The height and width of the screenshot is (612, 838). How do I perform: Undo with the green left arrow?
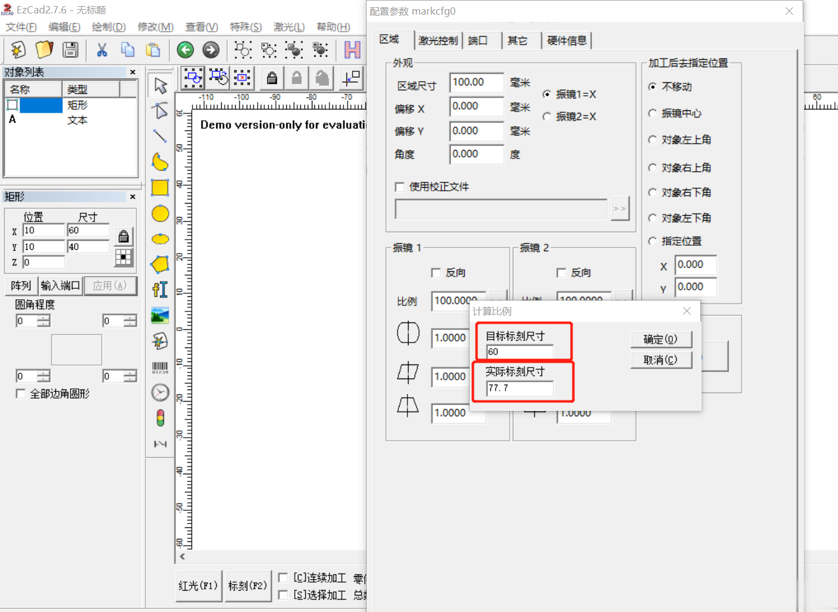(186, 49)
